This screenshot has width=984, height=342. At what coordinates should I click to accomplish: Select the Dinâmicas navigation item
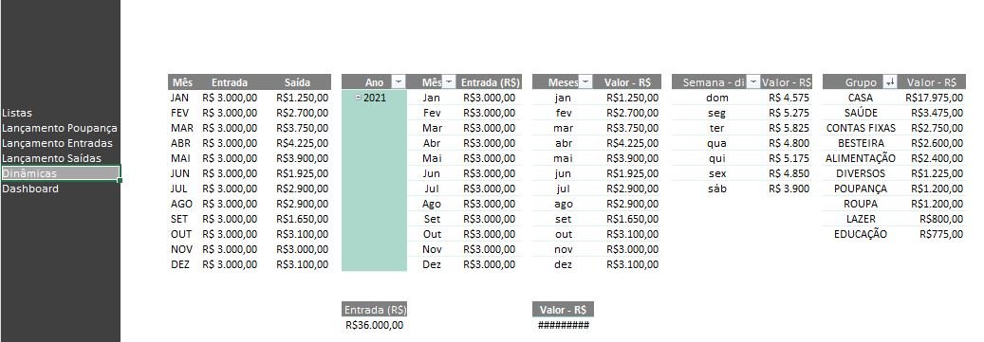(x=60, y=173)
